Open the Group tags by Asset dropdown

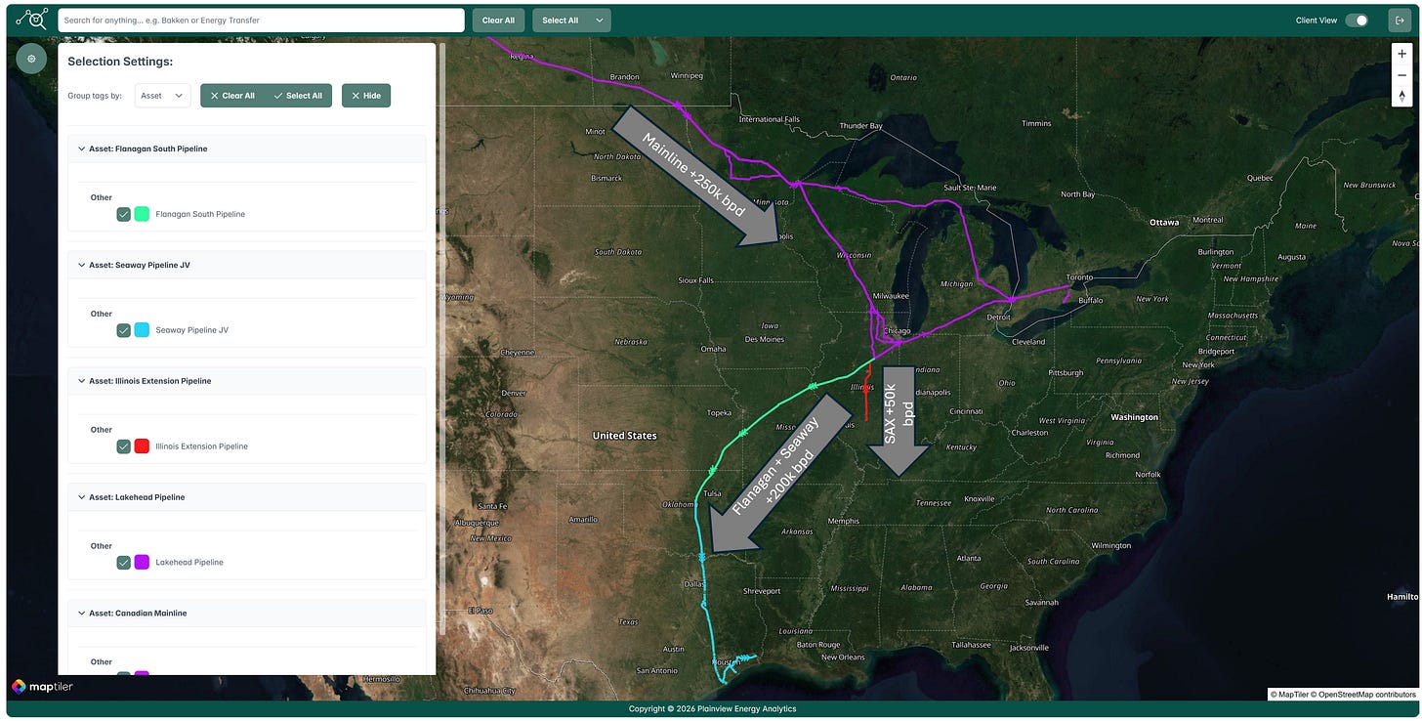162,96
